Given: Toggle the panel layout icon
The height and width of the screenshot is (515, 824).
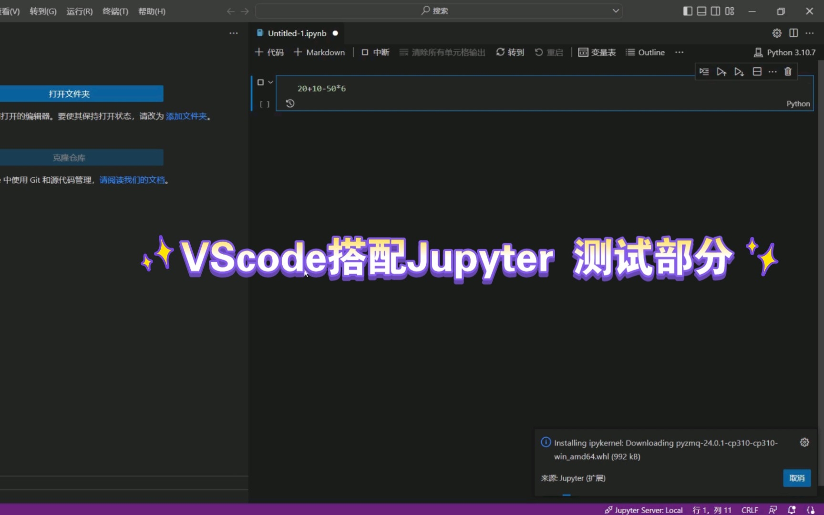Looking at the screenshot, I should click(x=701, y=10).
